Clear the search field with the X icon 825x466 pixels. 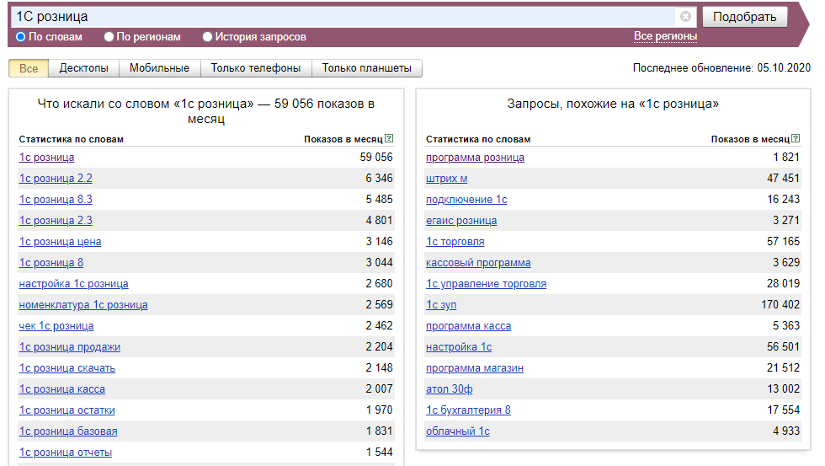coord(685,17)
